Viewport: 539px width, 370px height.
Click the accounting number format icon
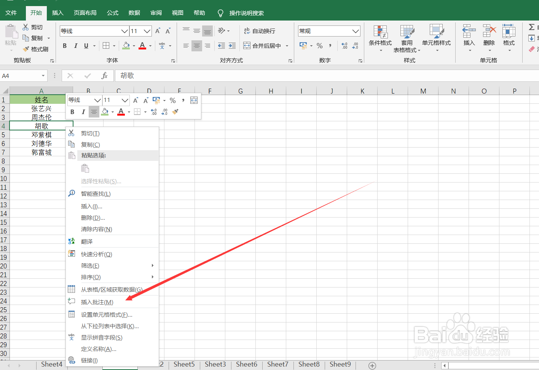[x=303, y=46]
